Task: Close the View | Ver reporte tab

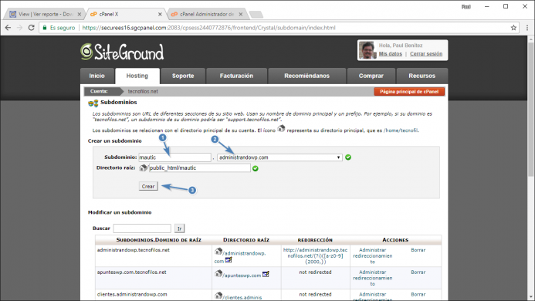Action: point(80,15)
